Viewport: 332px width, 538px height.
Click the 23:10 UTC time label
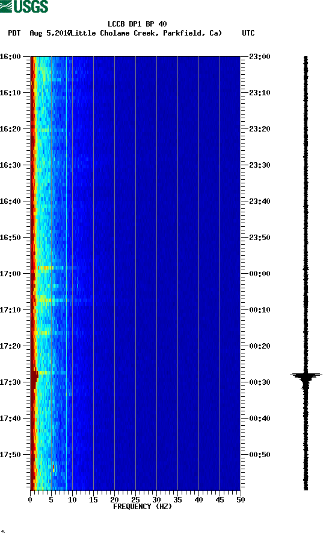pos(260,93)
